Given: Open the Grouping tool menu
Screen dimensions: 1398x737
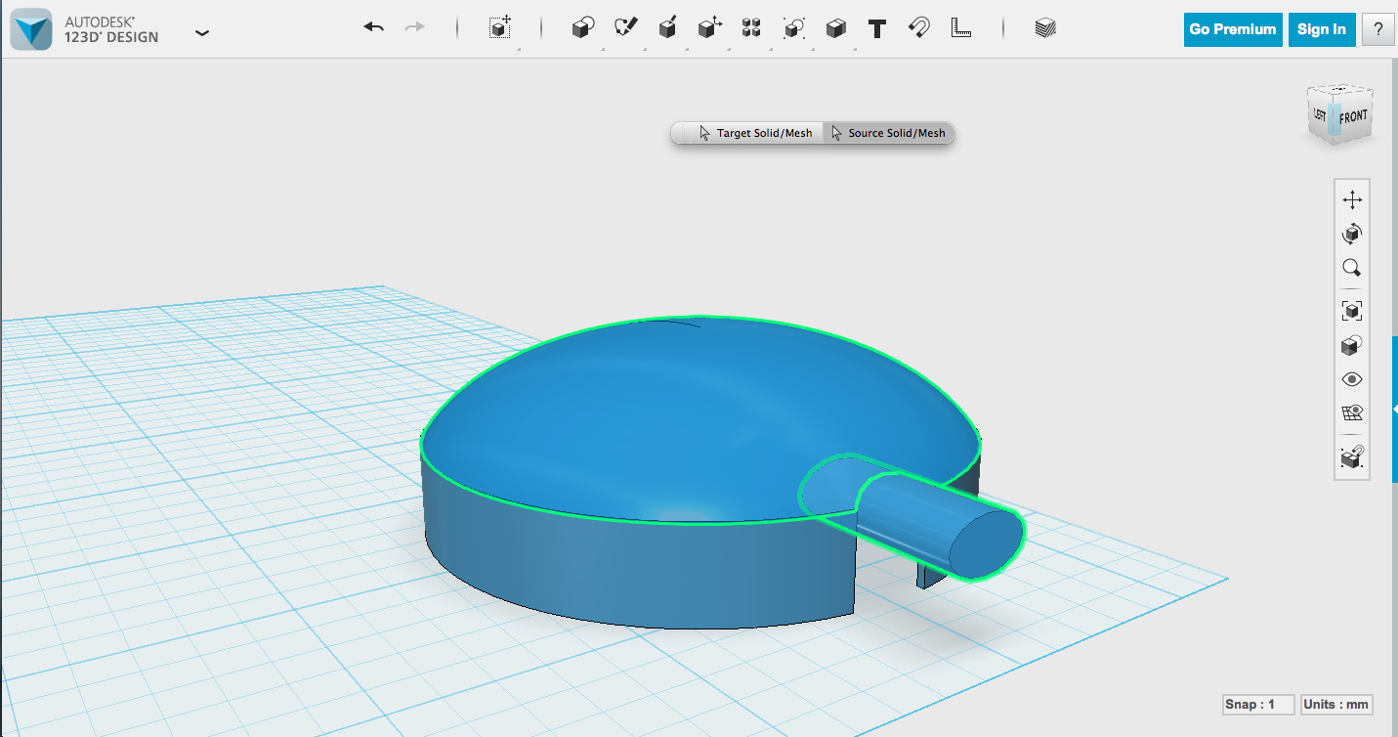Looking at the screenshot, I should [x=794, y=28].
